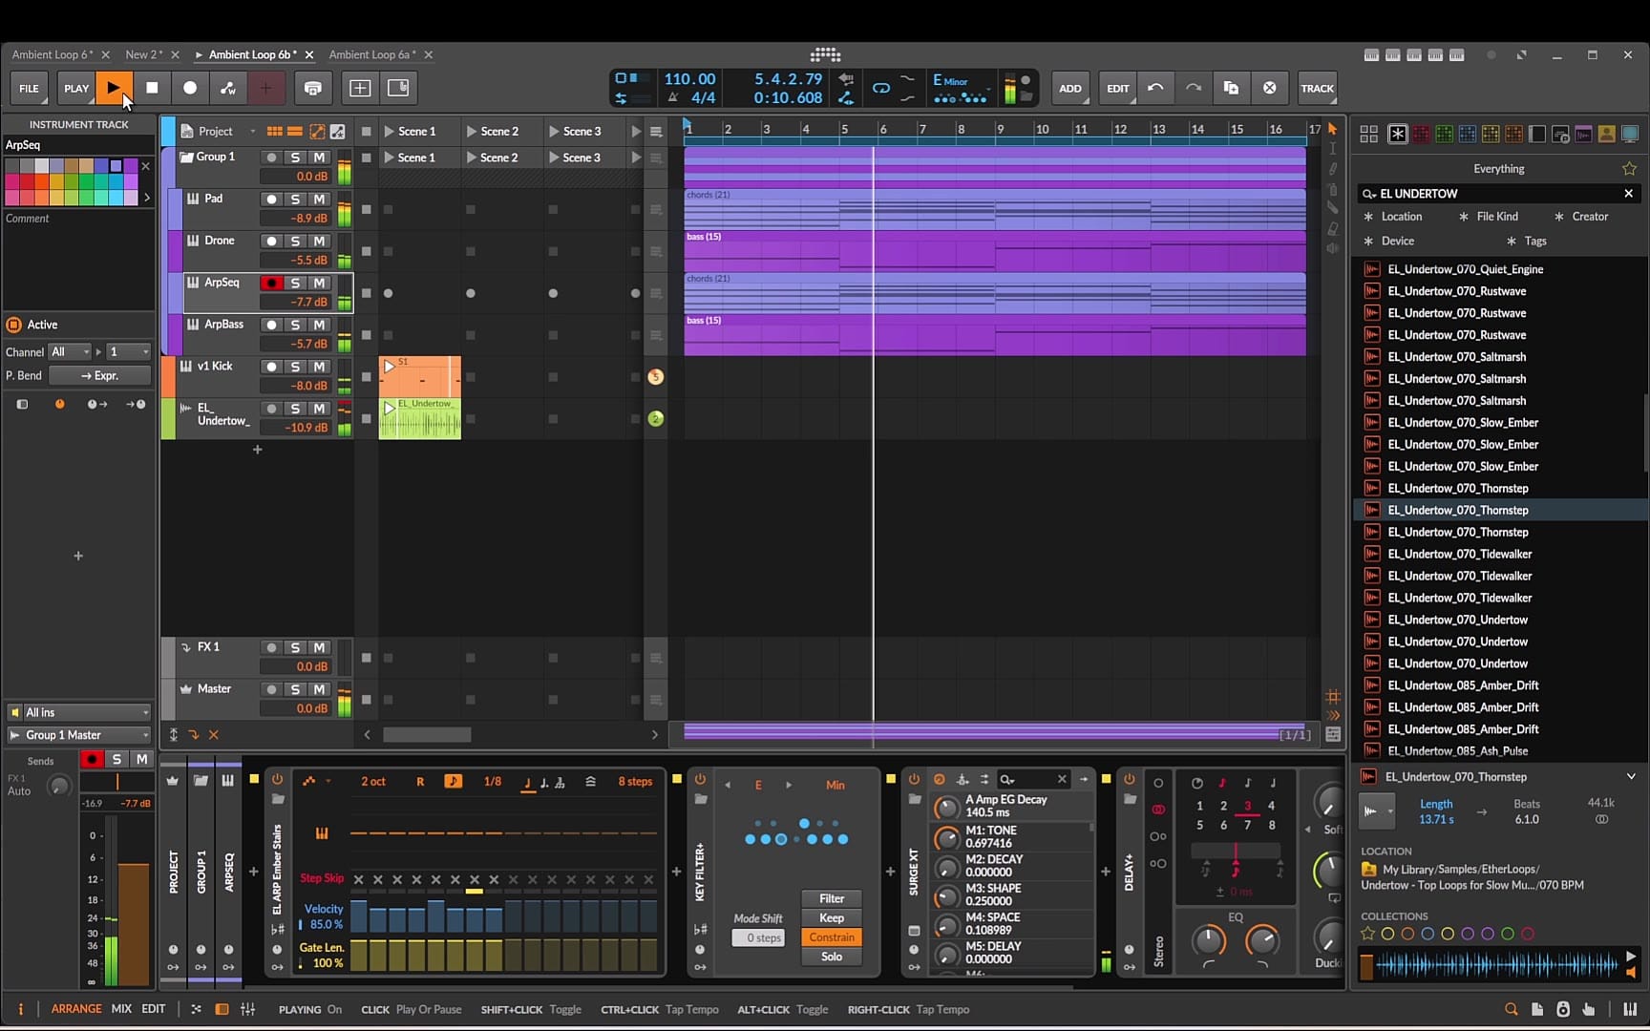Toggle the arranger loop icon
1650x1031 pixels.
881,88
